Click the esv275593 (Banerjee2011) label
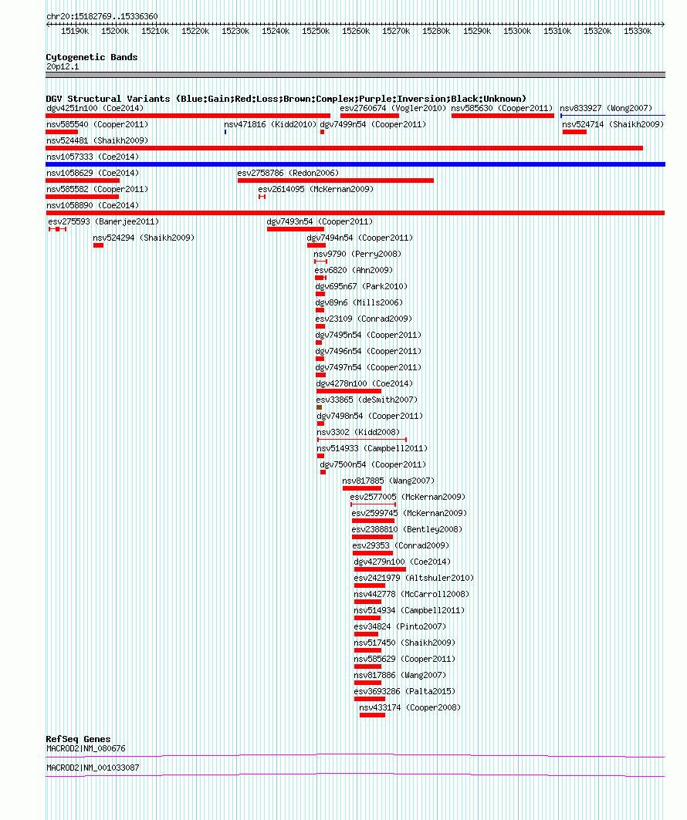687x820 pixels. (x=103, y=221)
